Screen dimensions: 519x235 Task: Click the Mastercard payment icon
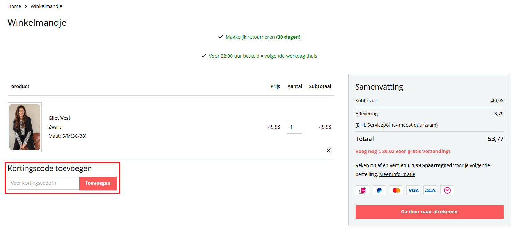tap(396, 190)
